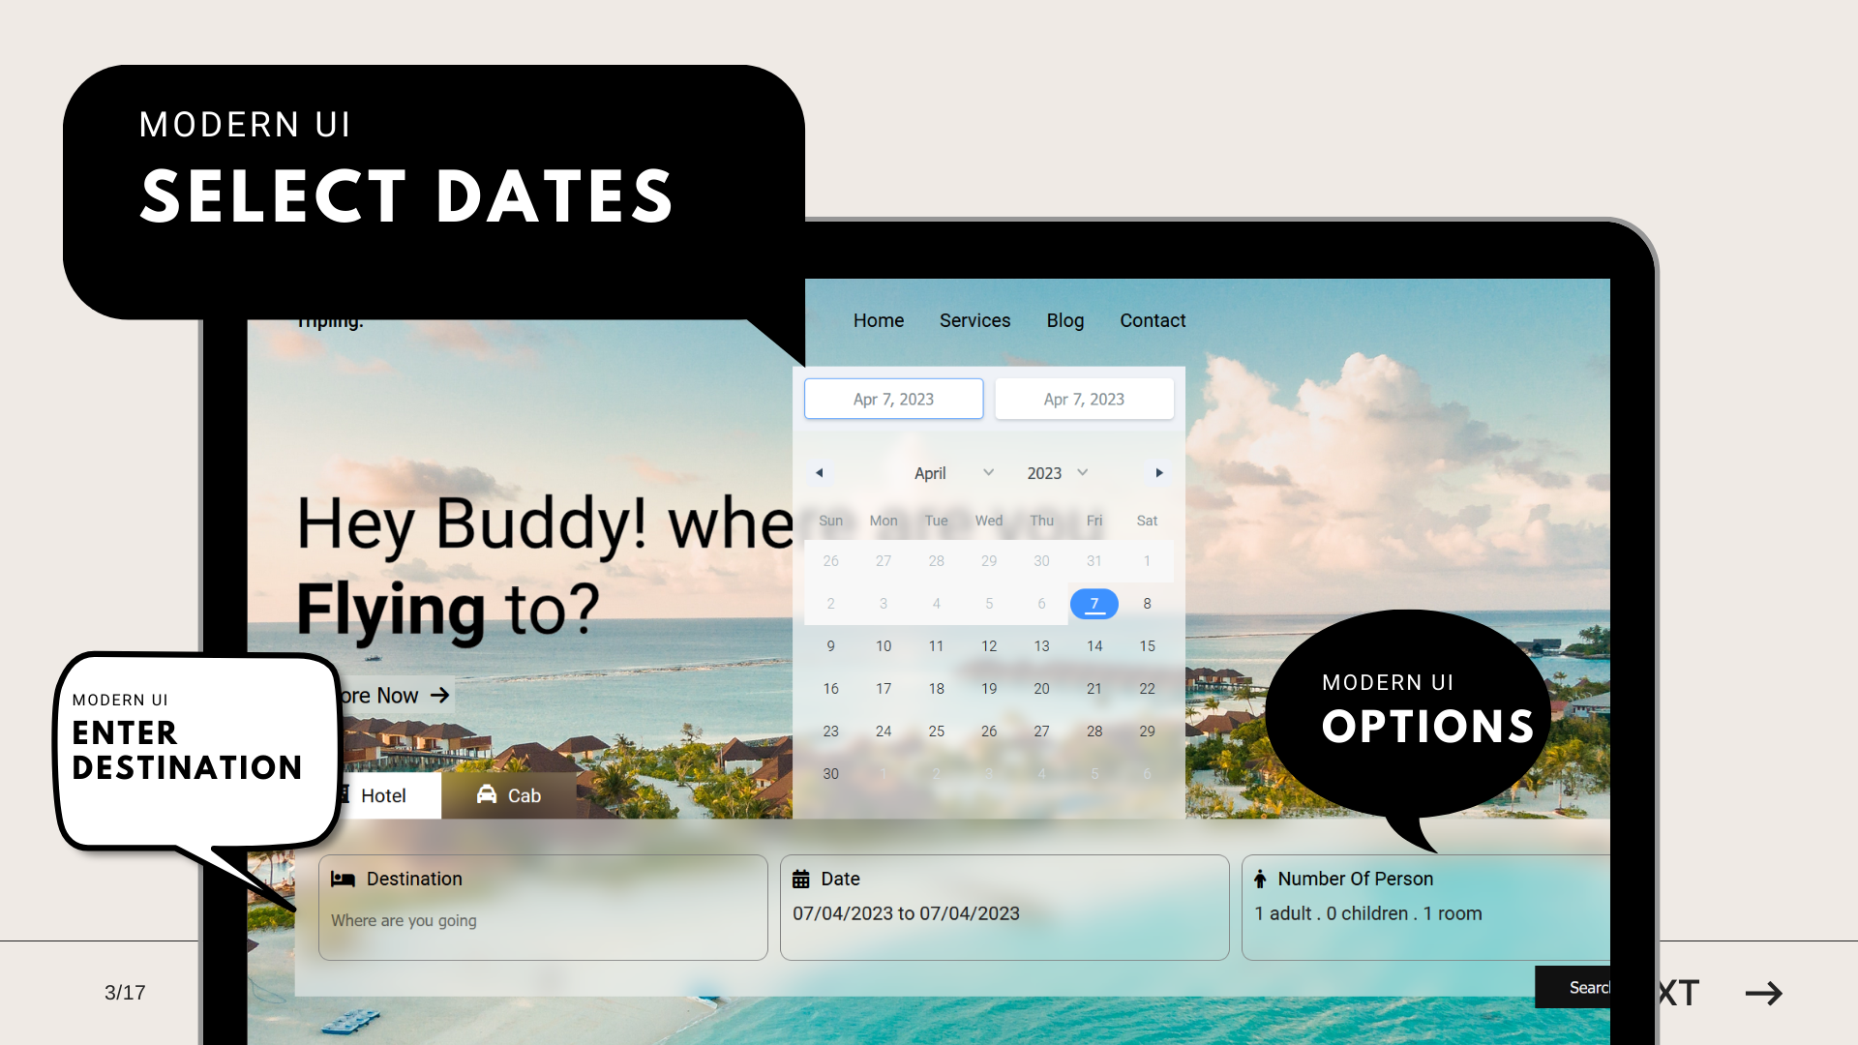Click the Home navigation menu item
This screenshot has width=1858, height=1045.
click(878, 319)
